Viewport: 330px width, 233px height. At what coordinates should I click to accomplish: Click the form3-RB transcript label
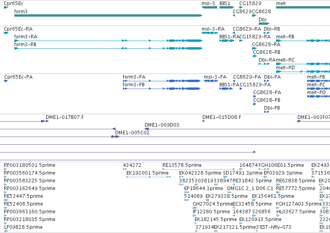click(25, 45)
